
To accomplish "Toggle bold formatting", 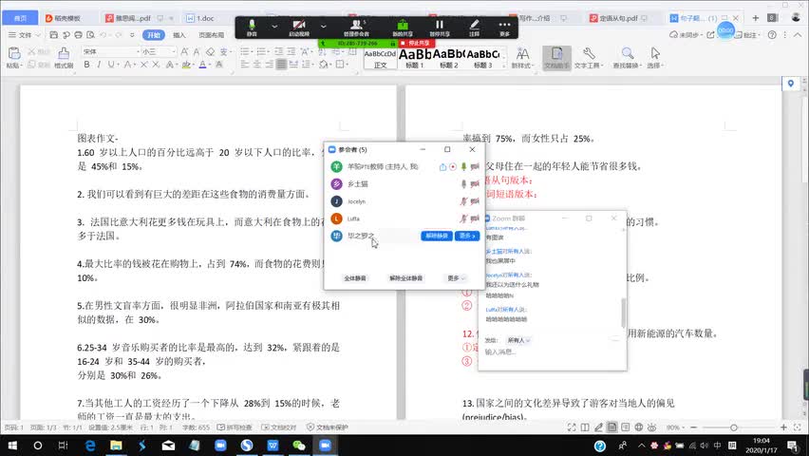I will [86, 65].
